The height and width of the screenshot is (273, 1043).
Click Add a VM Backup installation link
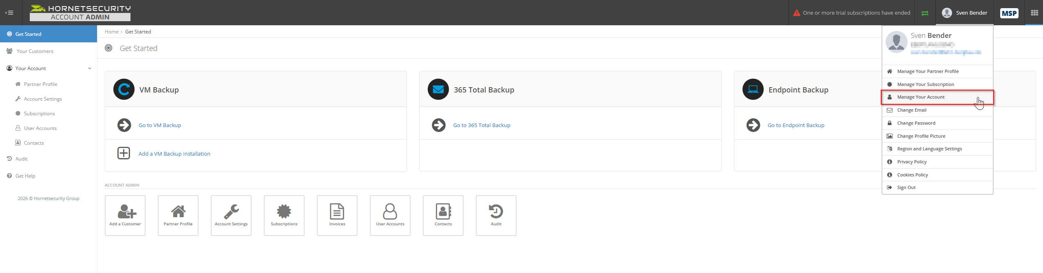coord(174,154)
